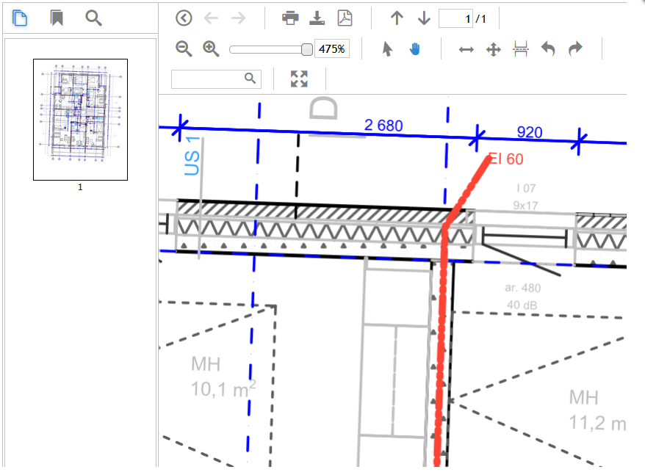Go to the next page arrow

424,18
